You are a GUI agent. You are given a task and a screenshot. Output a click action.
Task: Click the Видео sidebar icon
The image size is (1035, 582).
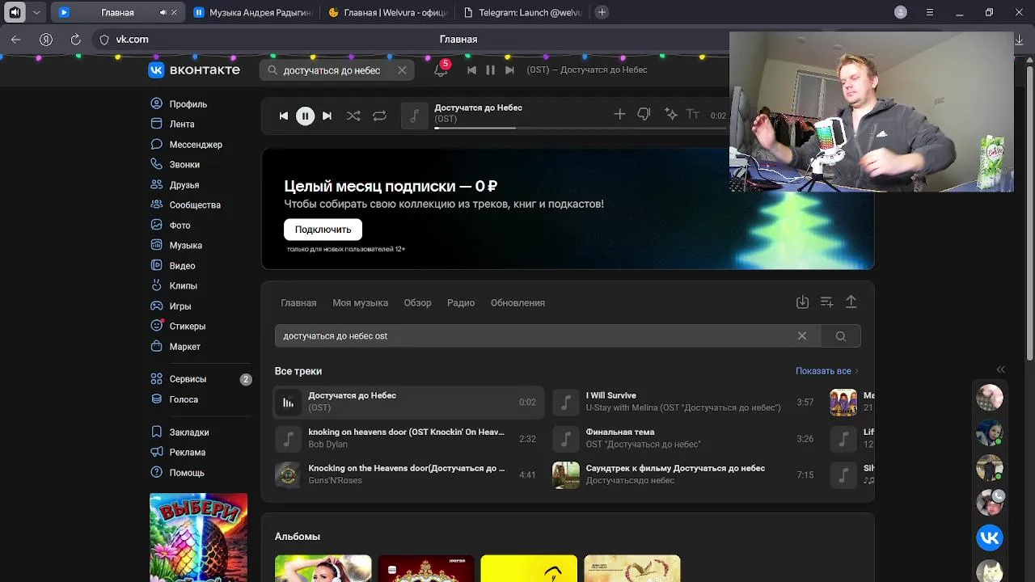pyautogui.click(x=157, y=266)
